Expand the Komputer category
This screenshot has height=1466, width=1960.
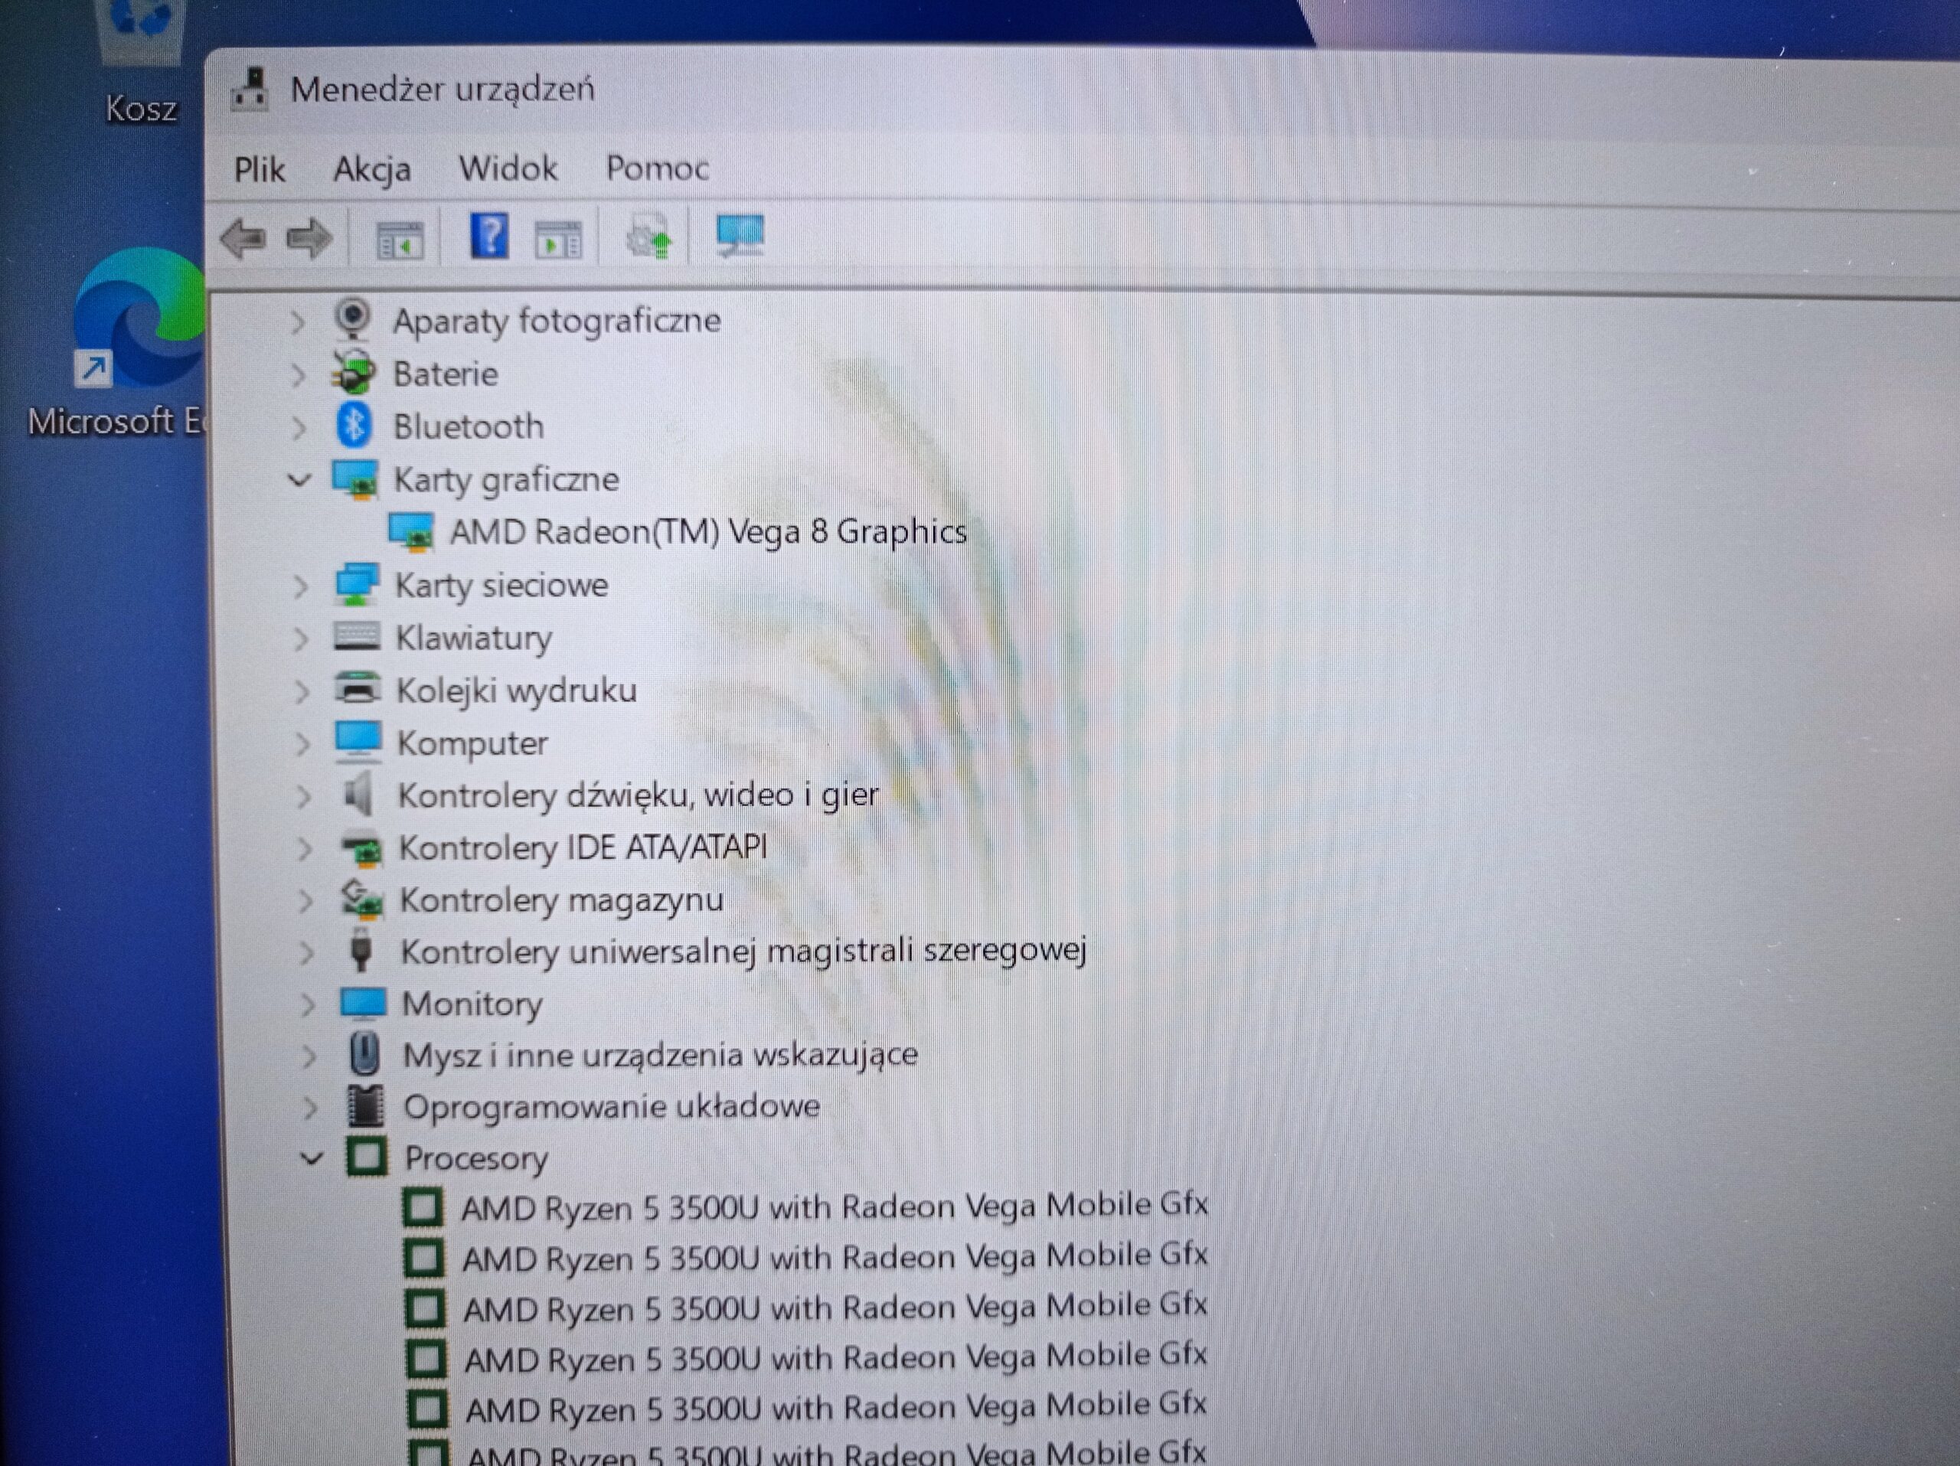[x=303, y=744]
